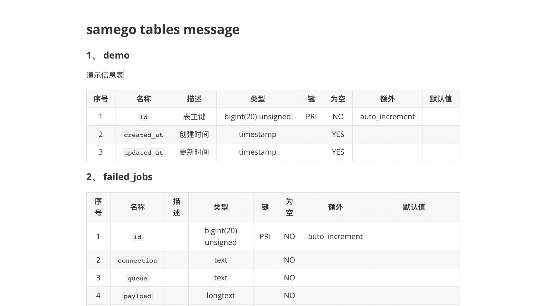Click "bigint(20) unsigned" cell in demo table
The height and width of the screenshot is (306, 541).
[257, 117]
